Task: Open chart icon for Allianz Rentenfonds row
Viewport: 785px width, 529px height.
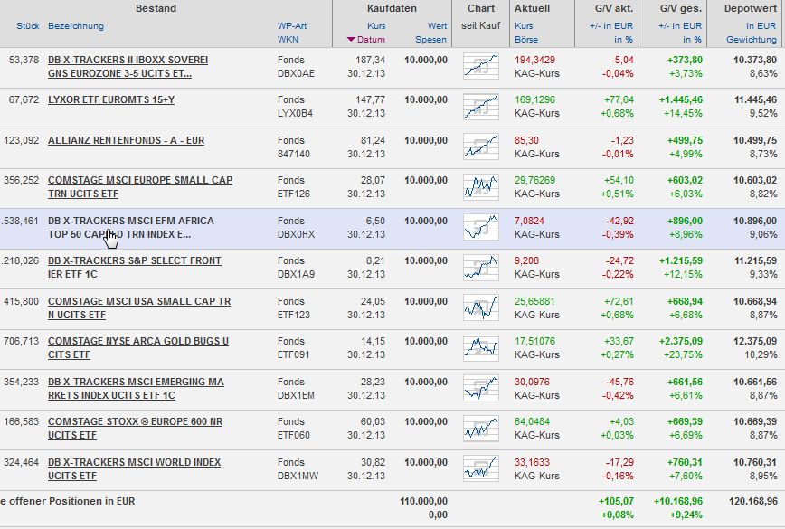Action: pyautogui.click(x=480, y=146)
